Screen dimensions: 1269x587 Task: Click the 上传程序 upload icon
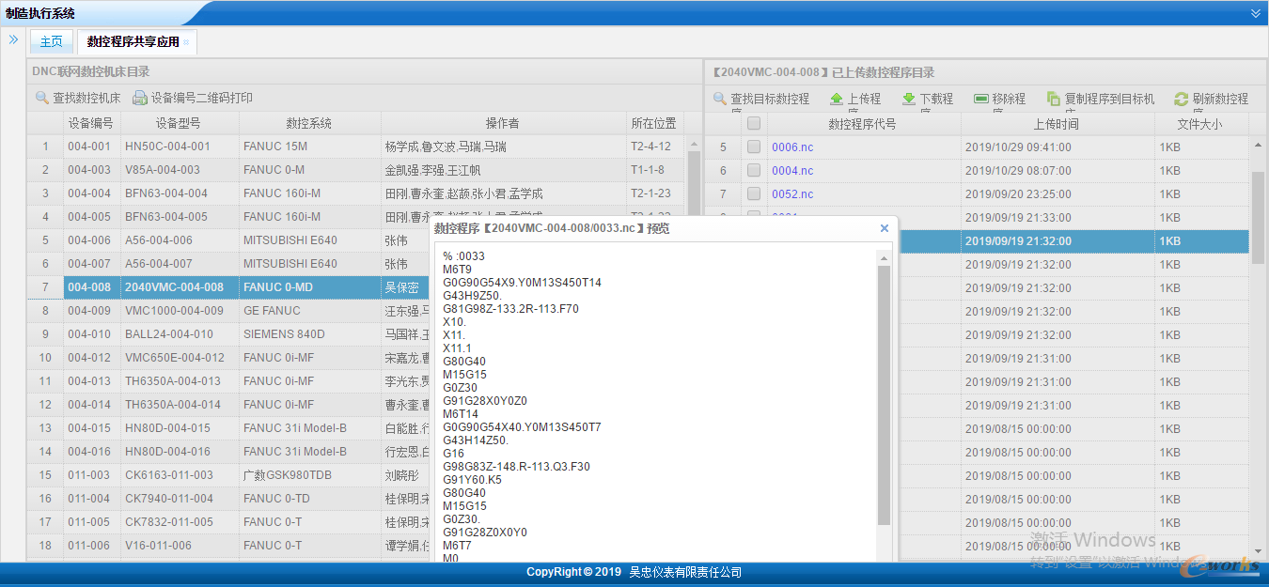click(837, 99)
